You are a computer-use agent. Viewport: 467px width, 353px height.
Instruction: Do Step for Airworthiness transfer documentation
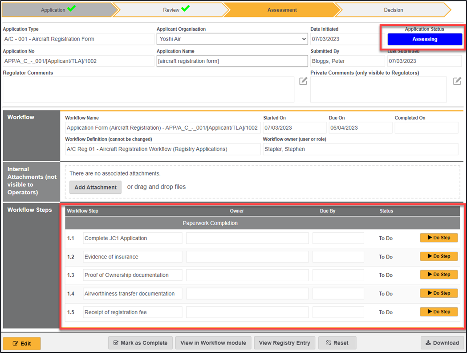click(x=439, y=293)
